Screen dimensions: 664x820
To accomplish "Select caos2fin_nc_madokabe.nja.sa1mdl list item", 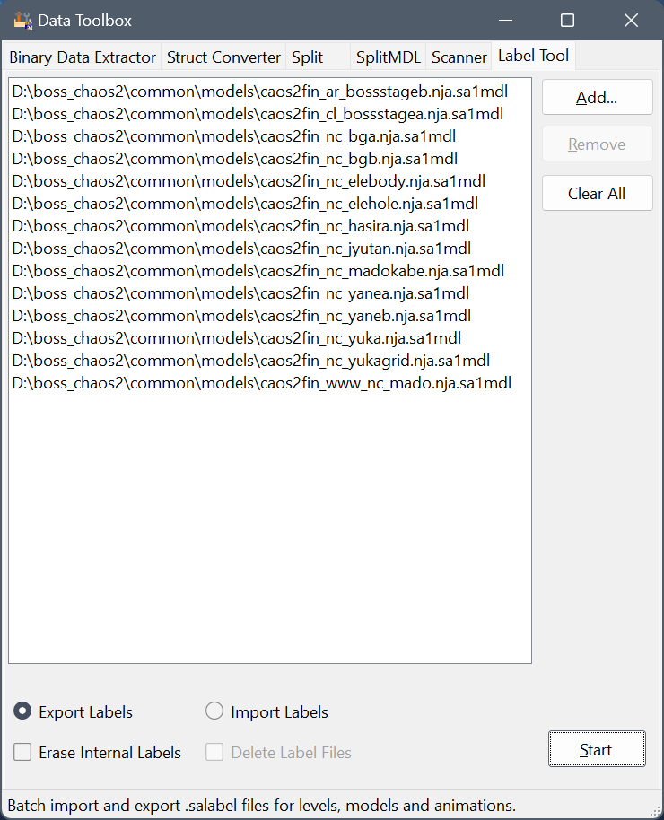I will click(x=258, y=271).
